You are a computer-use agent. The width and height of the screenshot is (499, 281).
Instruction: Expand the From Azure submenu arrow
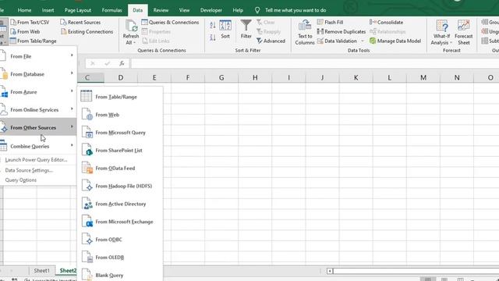[x=72, y=91]
